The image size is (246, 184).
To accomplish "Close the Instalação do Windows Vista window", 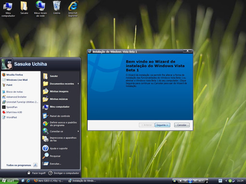I will 187,51.
